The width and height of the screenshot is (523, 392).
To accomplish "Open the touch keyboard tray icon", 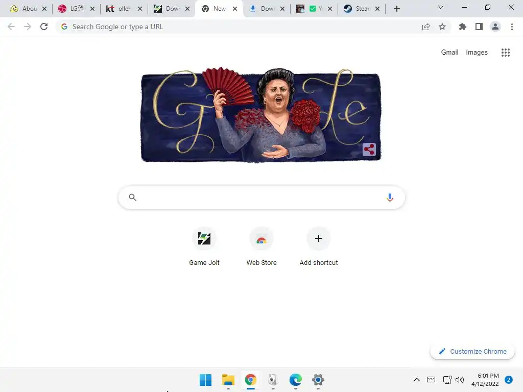I will click(431, 380).
